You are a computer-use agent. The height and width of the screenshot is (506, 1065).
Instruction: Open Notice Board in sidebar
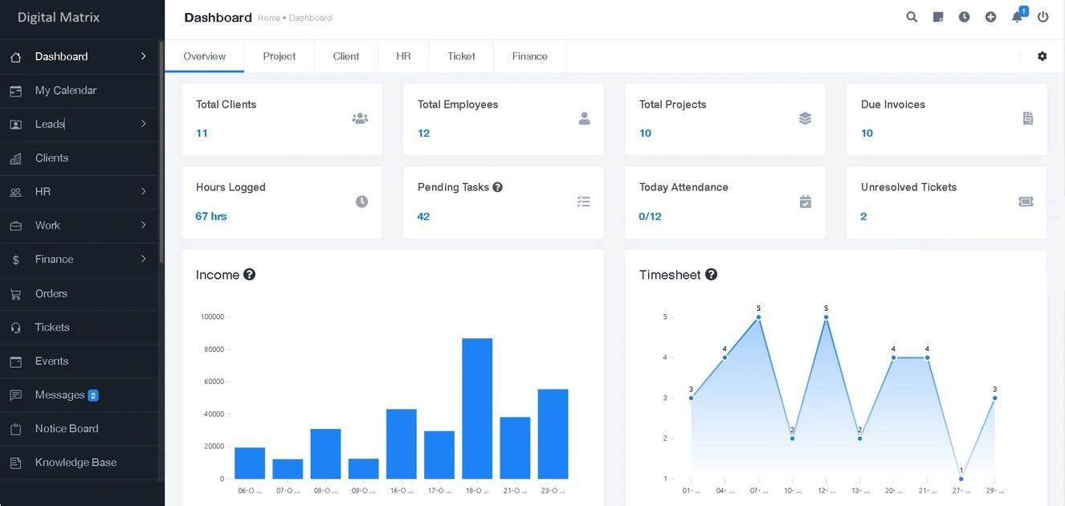tap(79, 429)
